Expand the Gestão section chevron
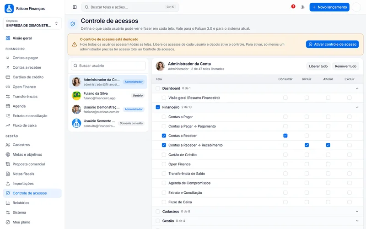Screen dimensions: 366x229 [357, 221]
